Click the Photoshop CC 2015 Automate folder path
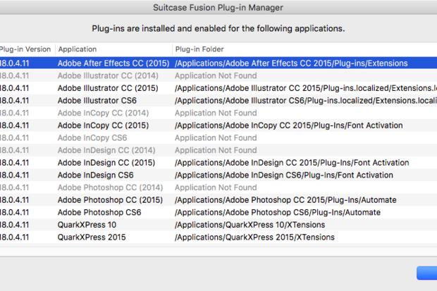This screenshot has height=291, width=437. click(x=285, y=200)
